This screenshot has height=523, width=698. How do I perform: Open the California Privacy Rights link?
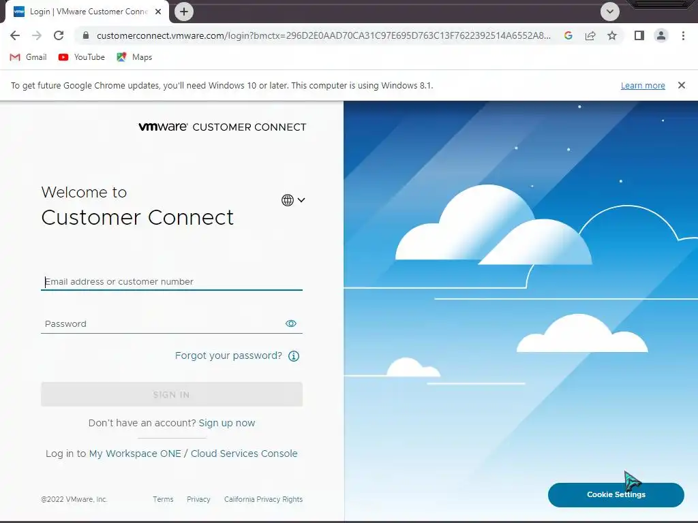click(264, 499)
